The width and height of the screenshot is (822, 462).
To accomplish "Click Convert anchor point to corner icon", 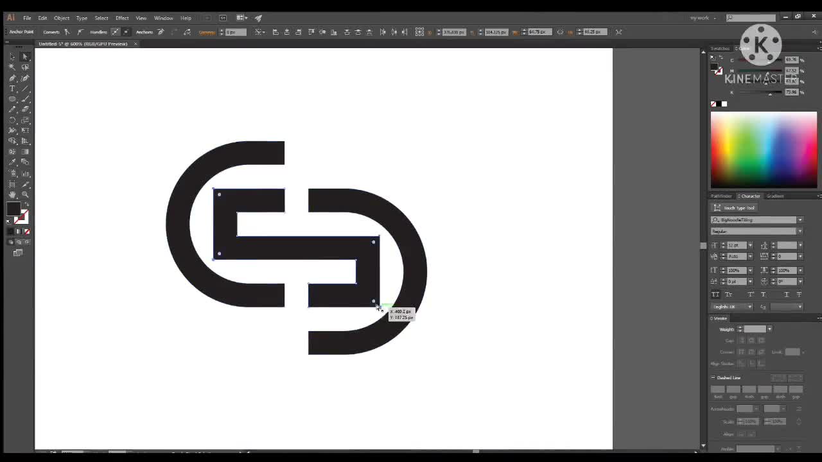I will [x=67, y=31].
